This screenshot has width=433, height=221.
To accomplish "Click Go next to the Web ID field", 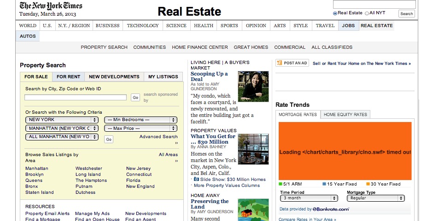I will coord(135,98).
